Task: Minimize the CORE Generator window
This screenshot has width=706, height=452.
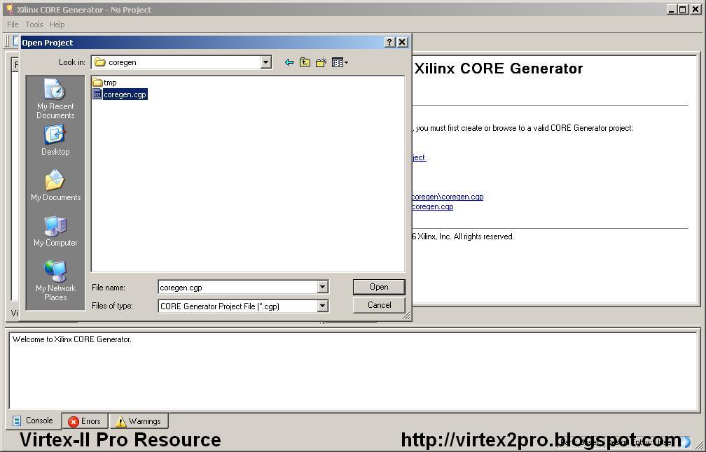Action: [672, 9]
